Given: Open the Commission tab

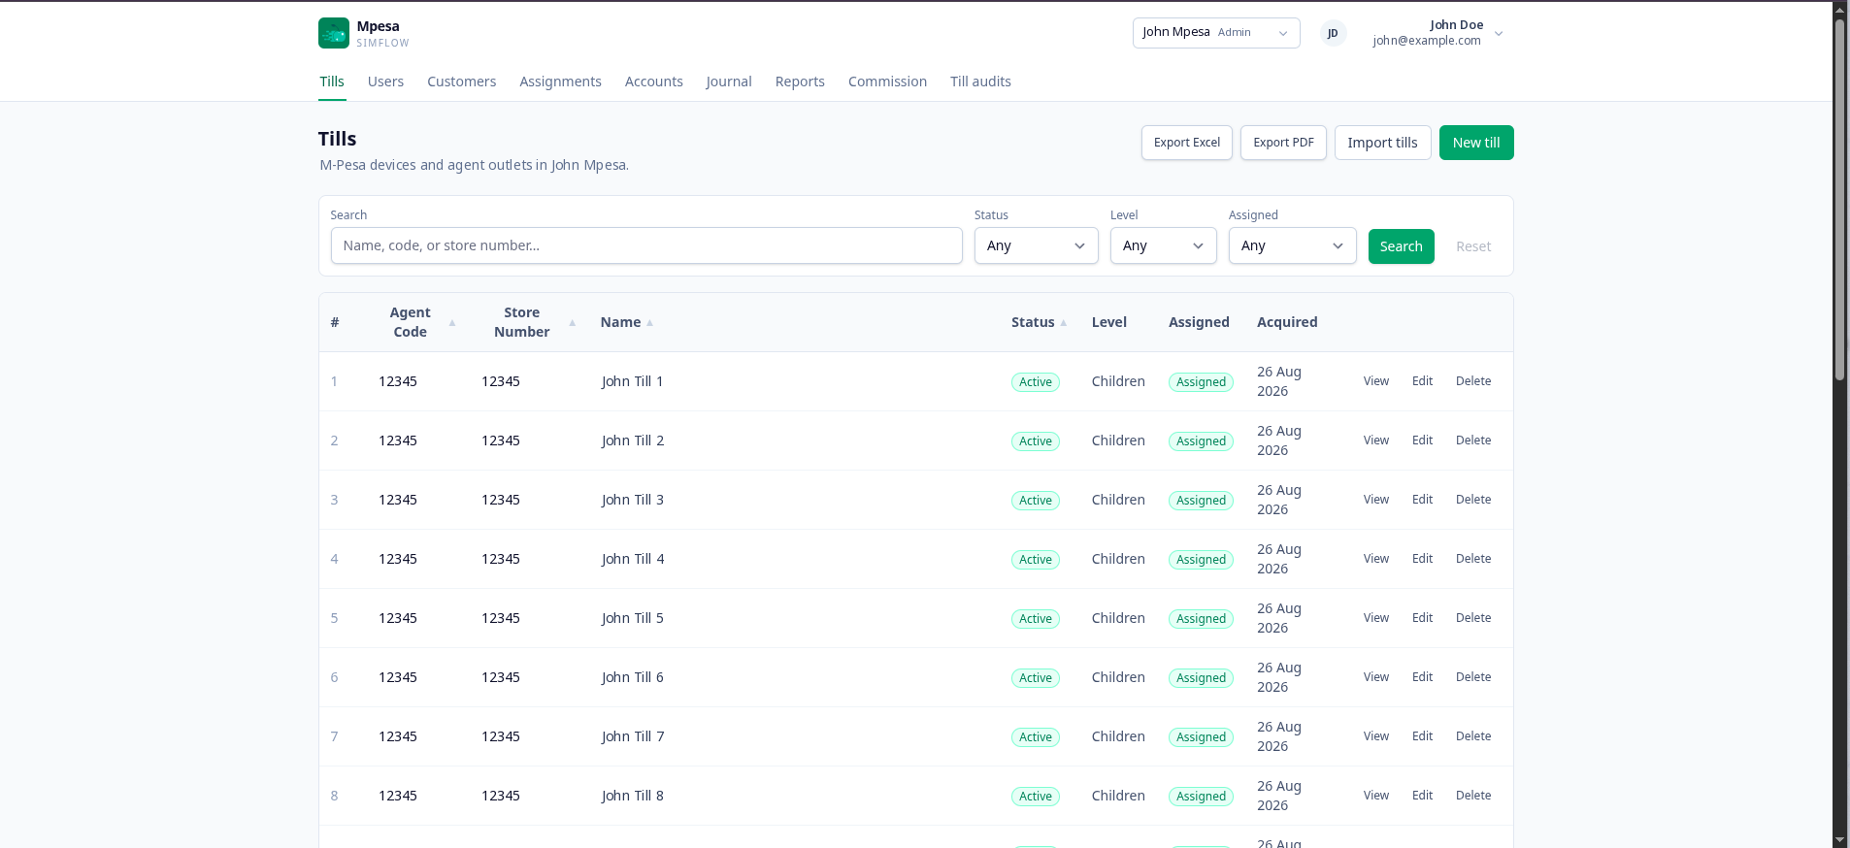Looking at the screenshot, I should pos(887,82).
